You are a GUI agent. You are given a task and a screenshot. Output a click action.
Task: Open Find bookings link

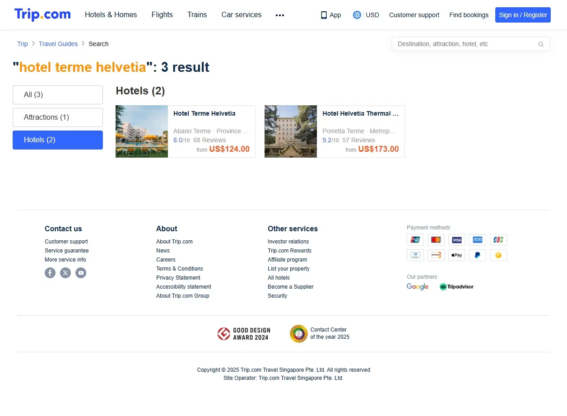pyautogui.click(x=469, y=15)
